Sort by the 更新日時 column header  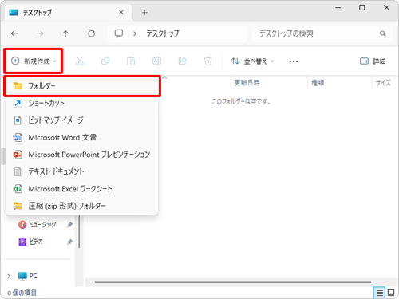[269, 83]
